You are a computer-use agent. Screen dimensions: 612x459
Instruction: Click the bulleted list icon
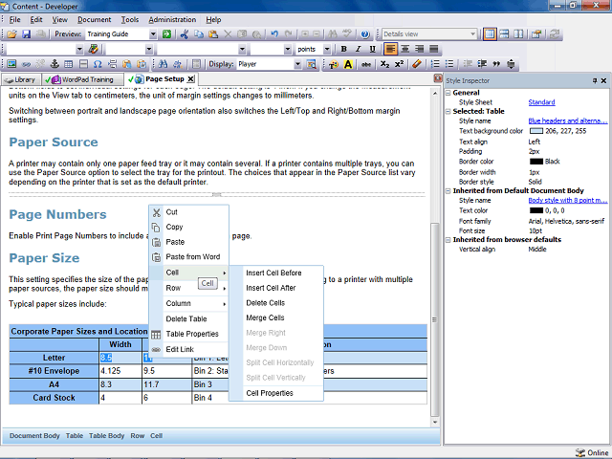(449, 64)
